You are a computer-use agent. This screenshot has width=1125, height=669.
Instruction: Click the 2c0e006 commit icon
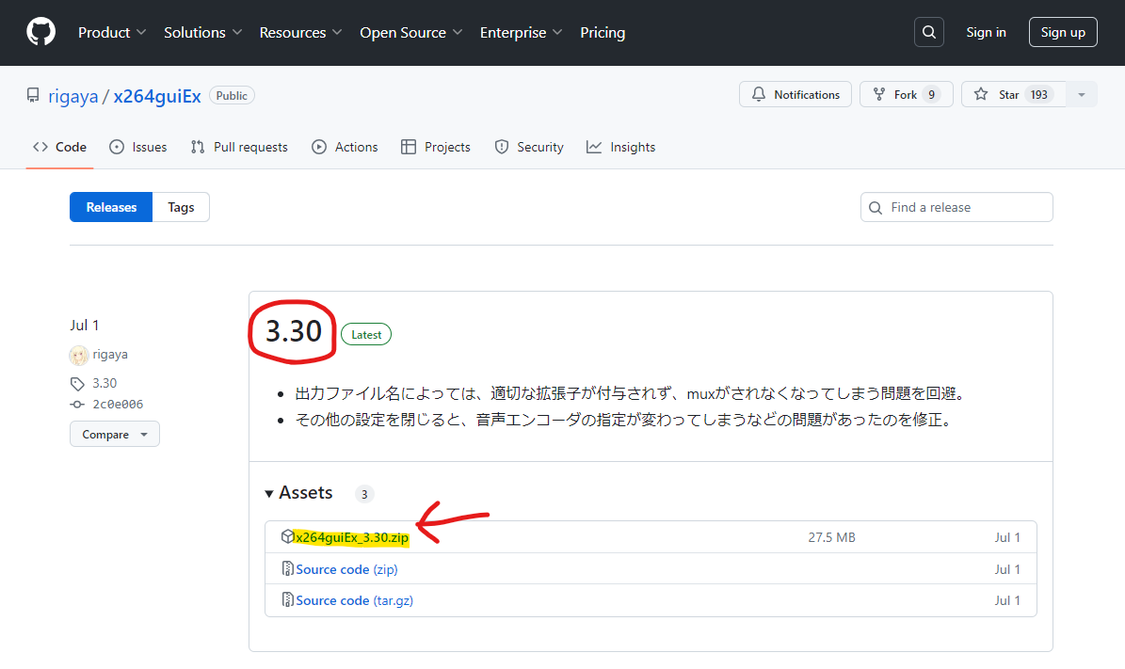pyautogui.click(x=77, y=405)
